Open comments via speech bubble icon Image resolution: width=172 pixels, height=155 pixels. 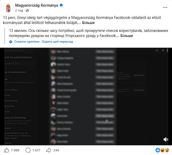click(28, 150)
